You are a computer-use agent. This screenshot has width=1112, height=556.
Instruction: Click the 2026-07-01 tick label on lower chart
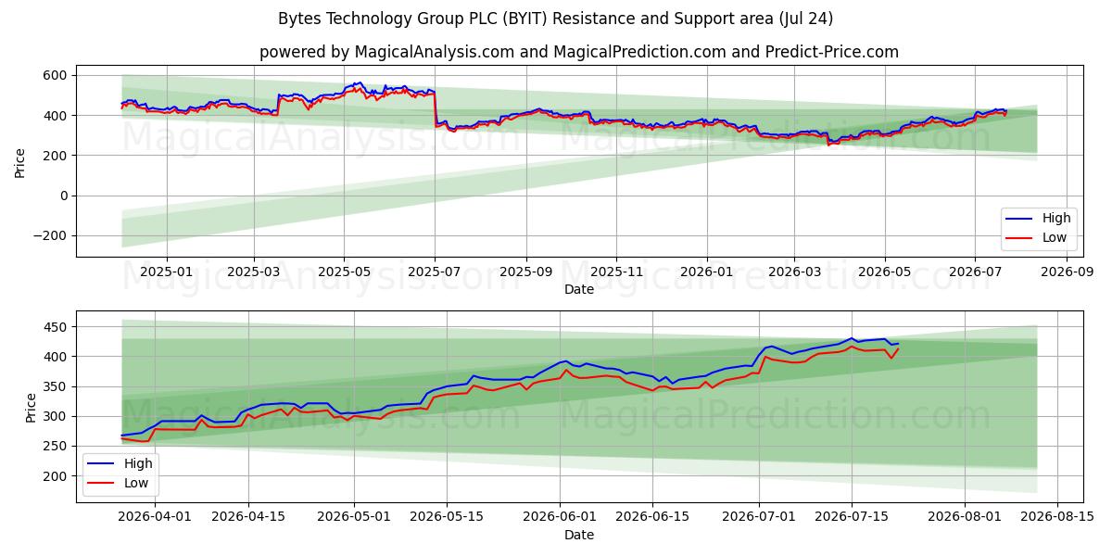pyautogui.click(x=759, y=517)
